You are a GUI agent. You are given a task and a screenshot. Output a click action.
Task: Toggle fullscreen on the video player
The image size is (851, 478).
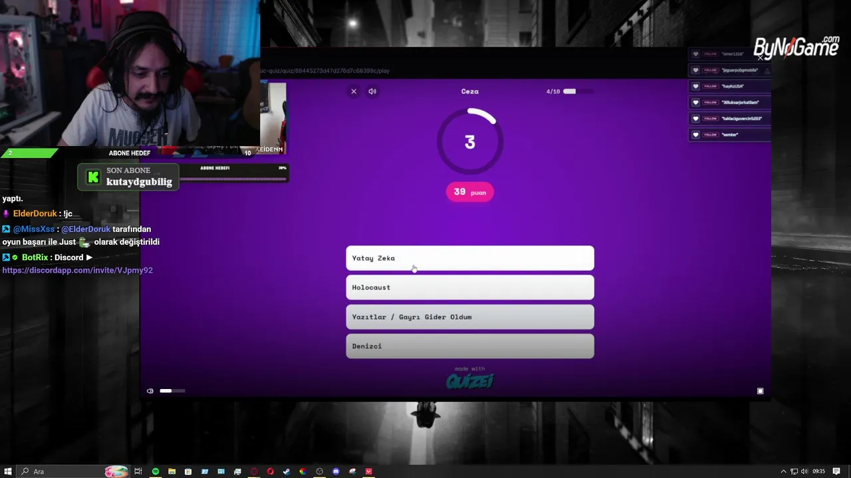click(761, 391)
